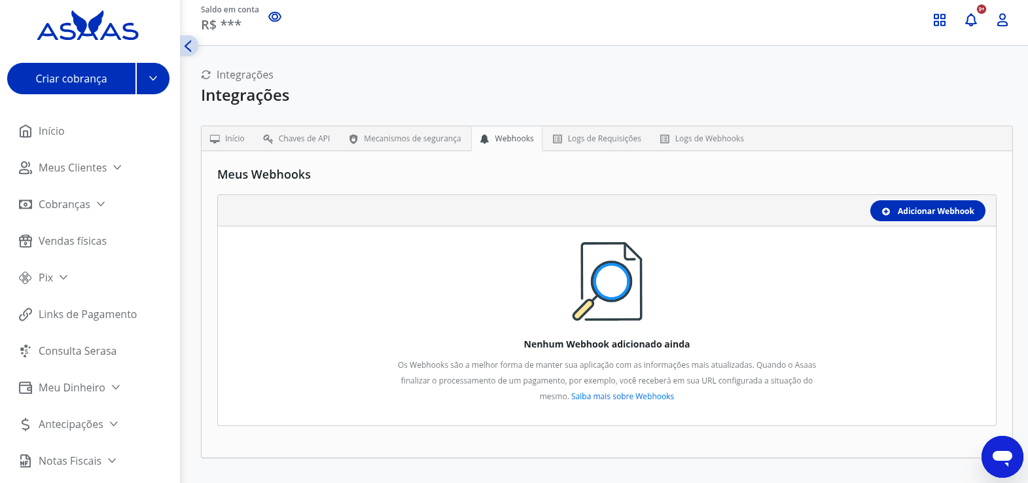Viewport: 1028px width, 483px height.
Task: Open the chat support bubble
Action: 1002,457
